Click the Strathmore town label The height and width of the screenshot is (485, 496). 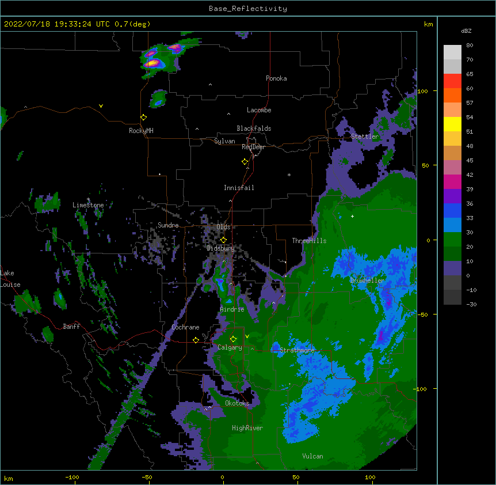(297, 350)
